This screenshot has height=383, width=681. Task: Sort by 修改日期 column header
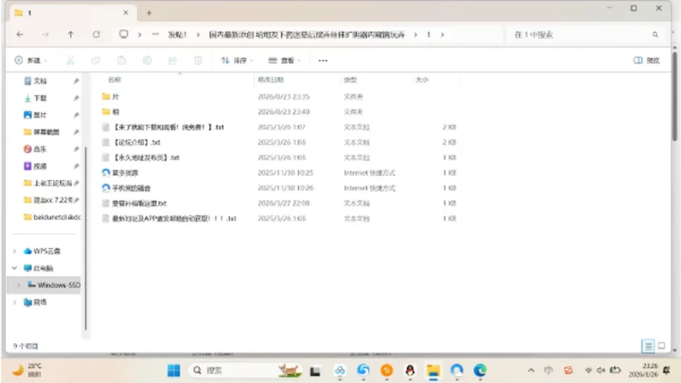(270, 79)
